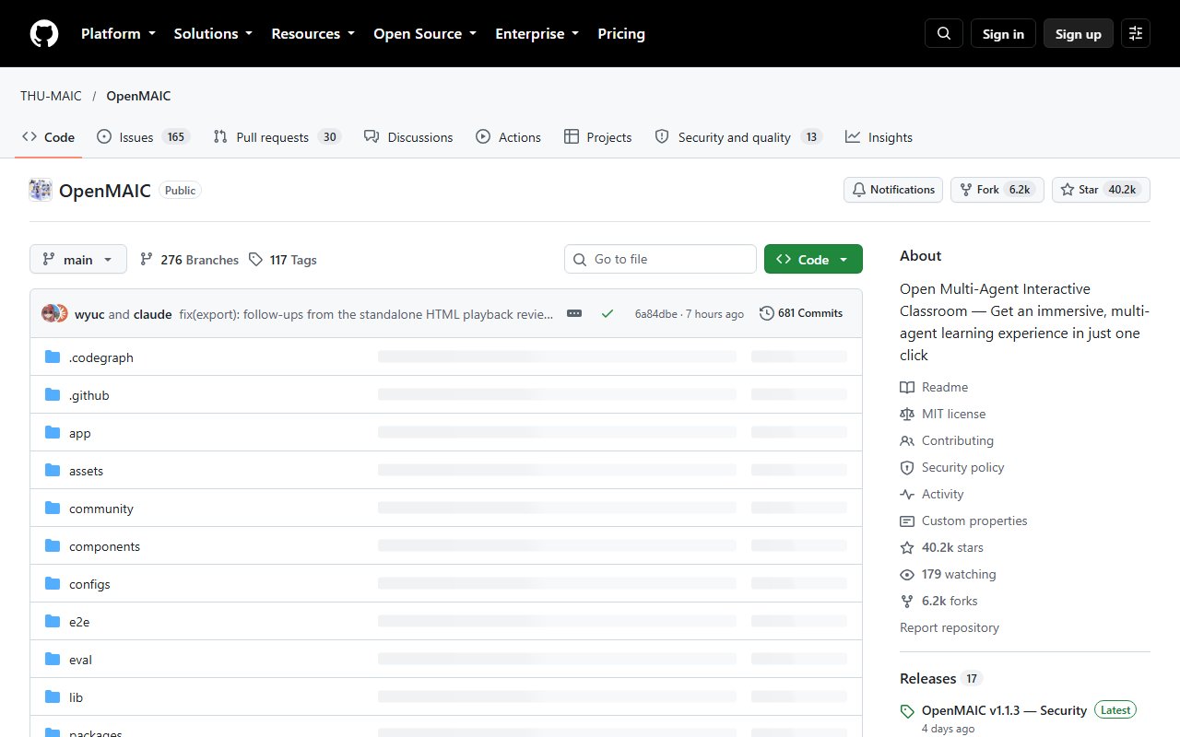Open the THU-MAIC organization link
The width and height of the screenshot is (1180, 737).
(51, 96)
